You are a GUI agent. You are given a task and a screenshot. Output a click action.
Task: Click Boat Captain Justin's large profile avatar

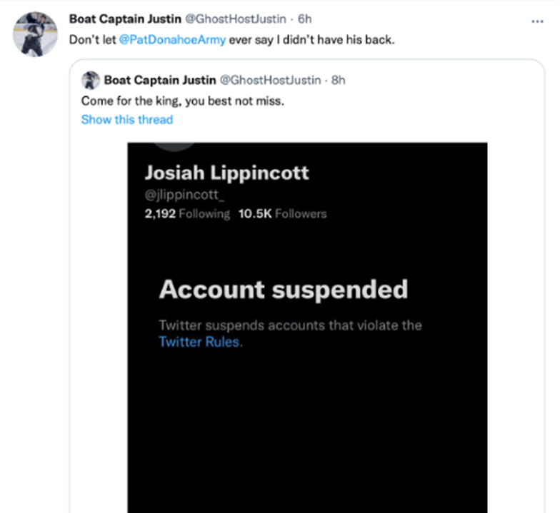click(35, 34)
